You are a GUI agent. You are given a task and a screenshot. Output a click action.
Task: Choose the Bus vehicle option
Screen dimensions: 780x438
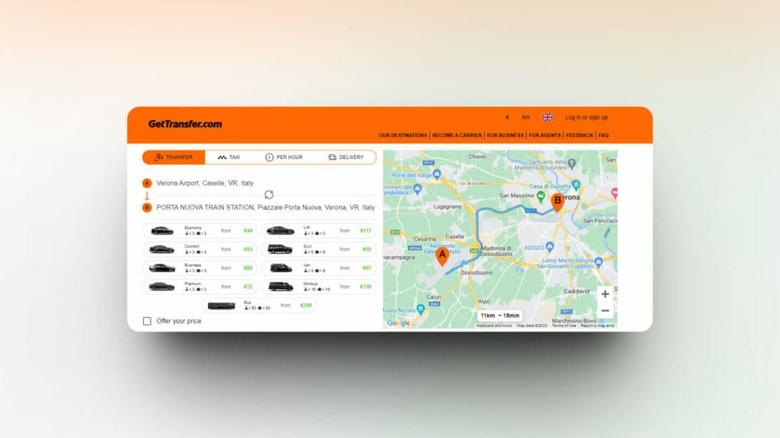259,306
